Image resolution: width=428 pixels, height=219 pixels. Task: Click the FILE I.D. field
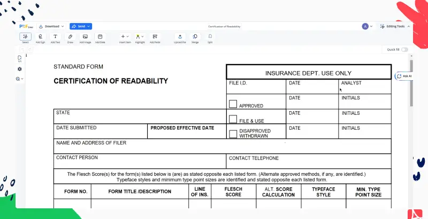(256, 87)
